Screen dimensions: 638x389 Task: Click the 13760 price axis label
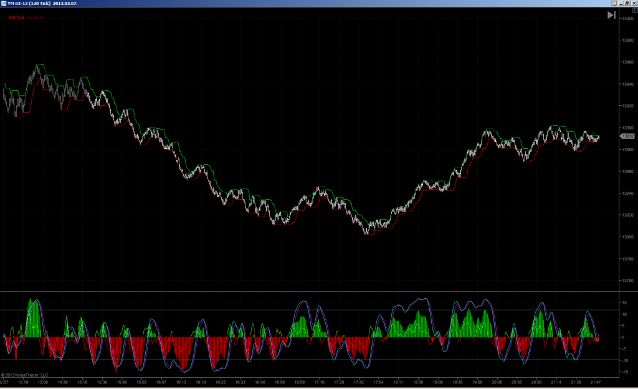click(628, 281)
